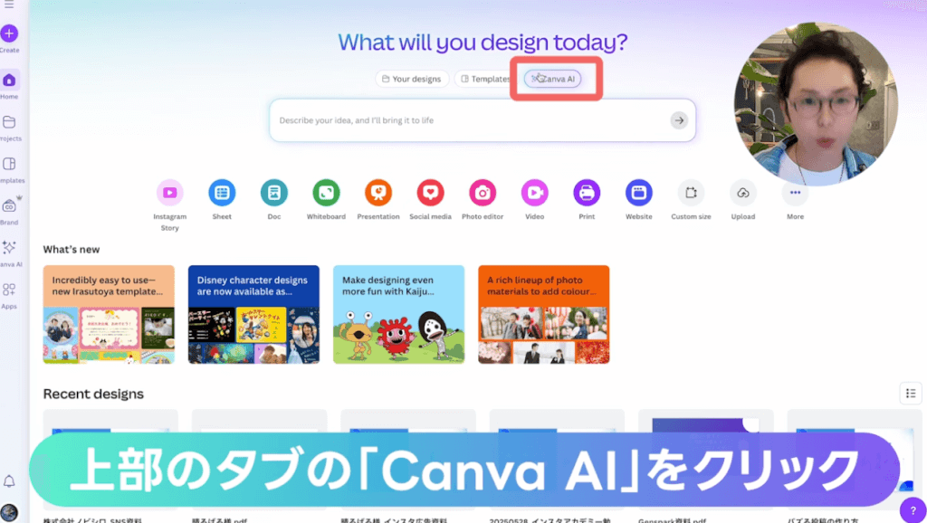Viewport: 927px width, 523px height.
Task: Start a new Presentation
Action: point(378,193)
